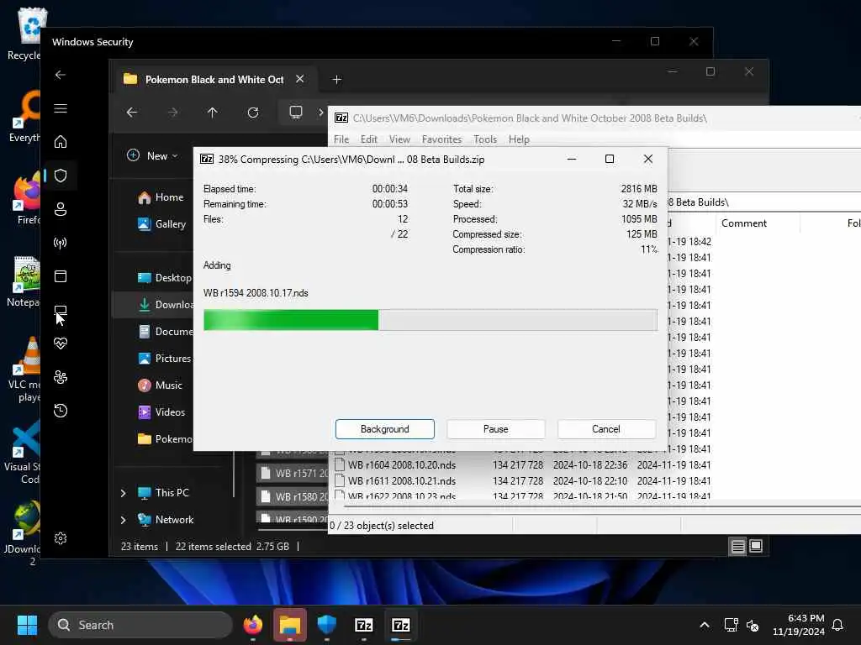Open Family options icon
The height and width of the screenshot is (645, 861).
(61, 377)
